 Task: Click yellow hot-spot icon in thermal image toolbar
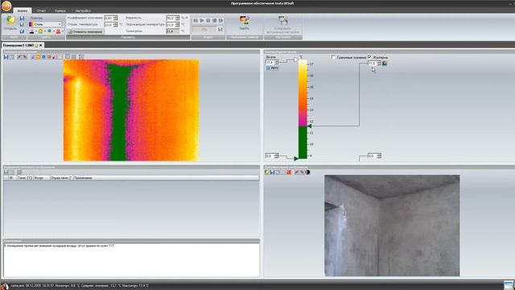(38, 57)
